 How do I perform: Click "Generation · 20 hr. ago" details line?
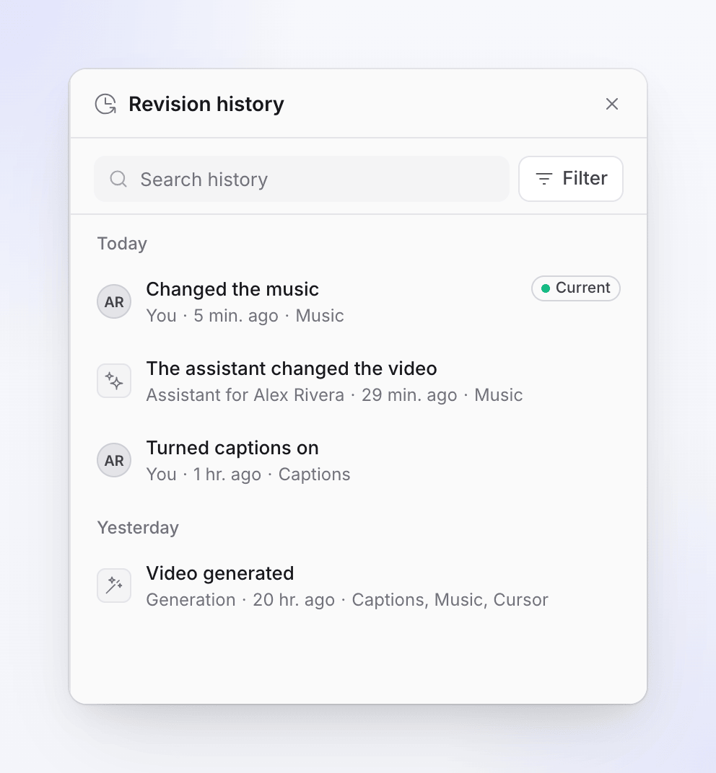pyautogui.click(x=347, y=599)
